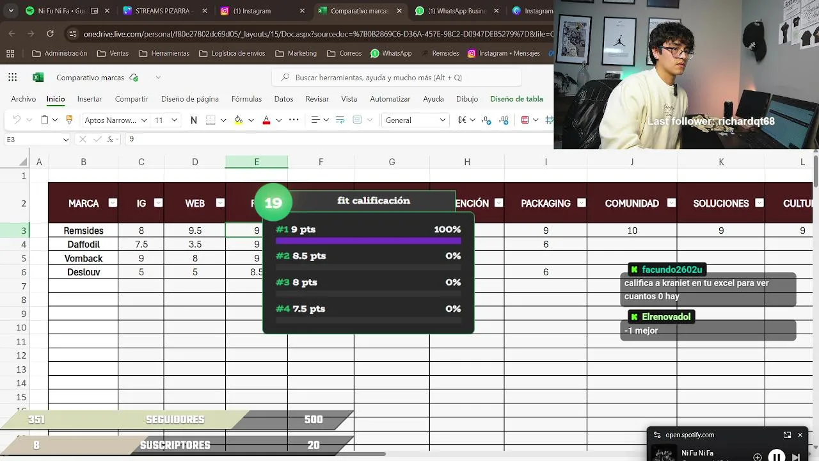This screenshot has height=461, width=819.
Task: Open the Microsoft 365 app launcher grid
Action: 13,77
